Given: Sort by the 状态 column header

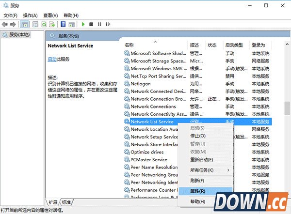Looking at the screenshot, I should click(x=214, y=45).
